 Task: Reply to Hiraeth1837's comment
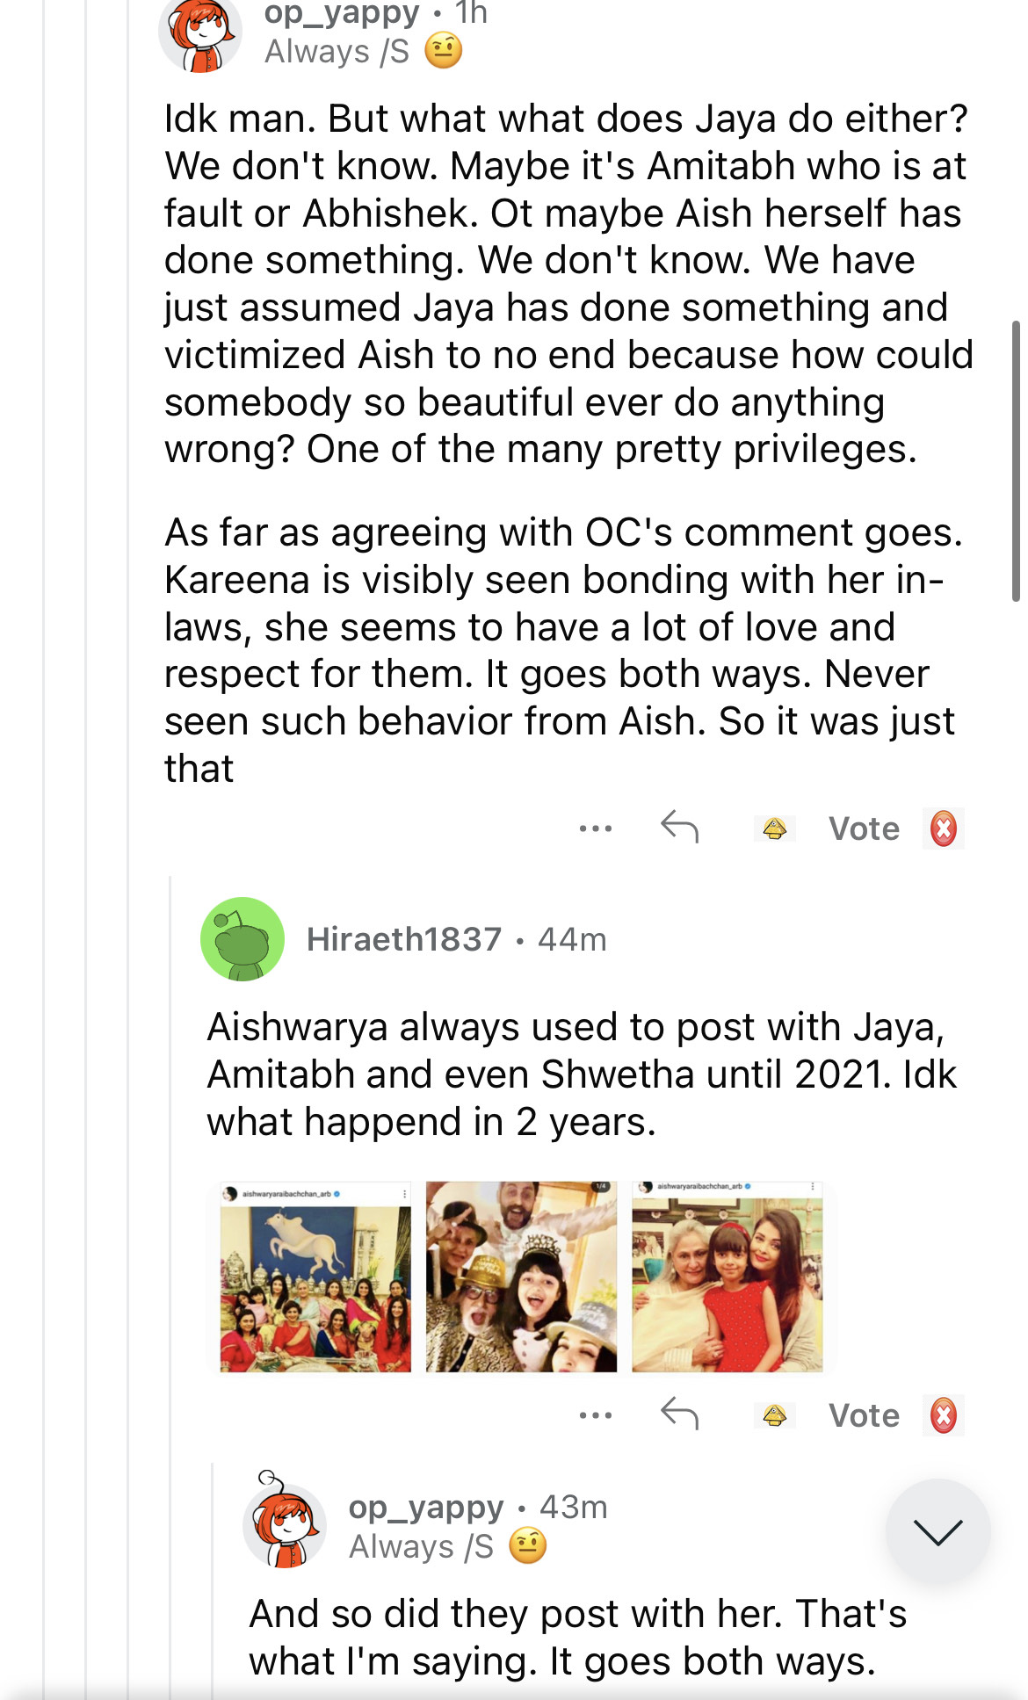tap(679, 1414)
